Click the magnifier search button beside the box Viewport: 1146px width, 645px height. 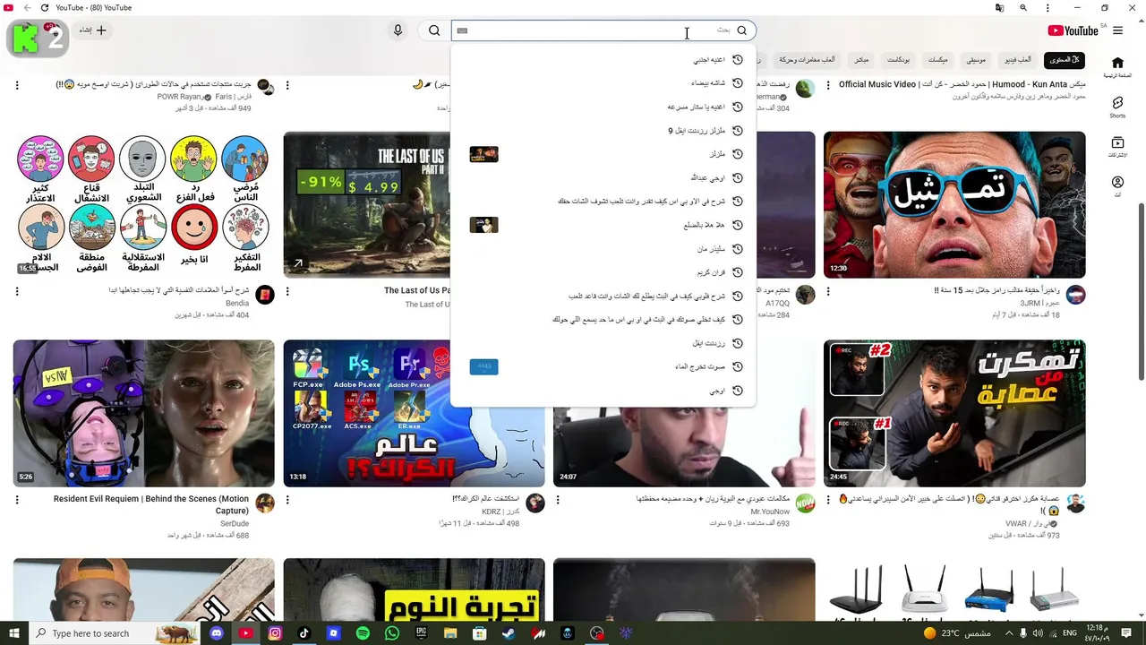click(x=434, y=30)
